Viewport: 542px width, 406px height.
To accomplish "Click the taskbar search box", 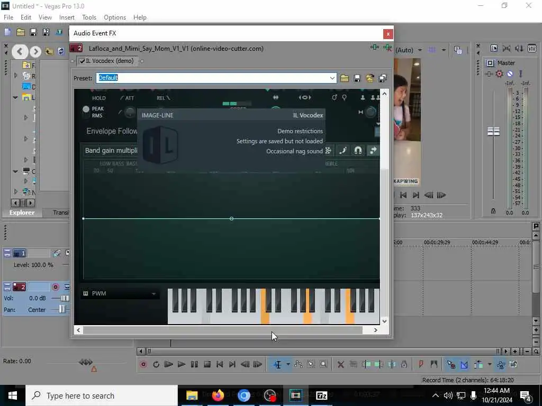I will pyautogui.click(x=102, y=395).
